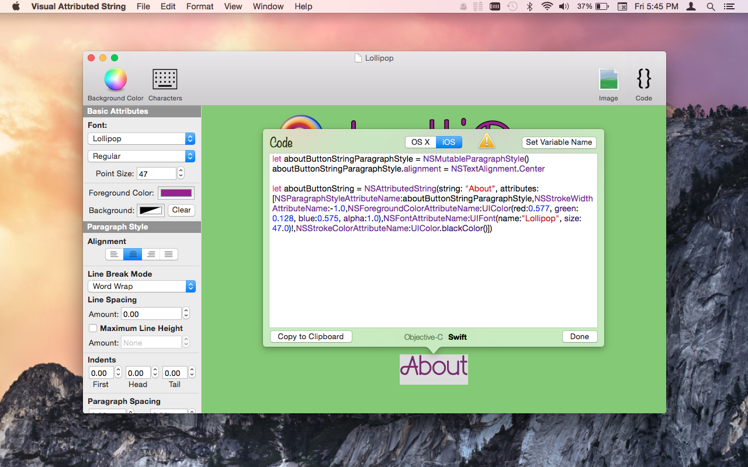Open Notification Center icon
Image resolution: width=748 pixels, height=467 pixels.
[x=729, y=6]
